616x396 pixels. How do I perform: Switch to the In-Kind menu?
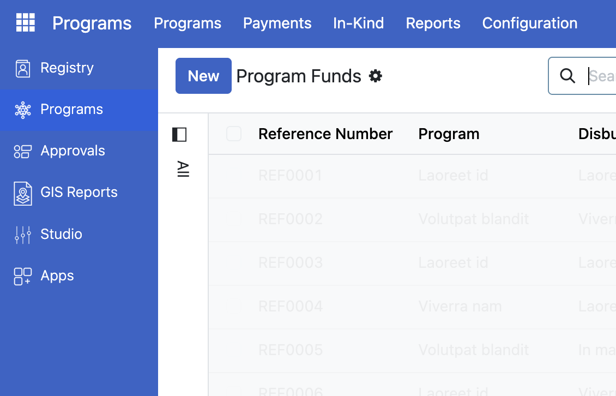(x=358, y=23)
